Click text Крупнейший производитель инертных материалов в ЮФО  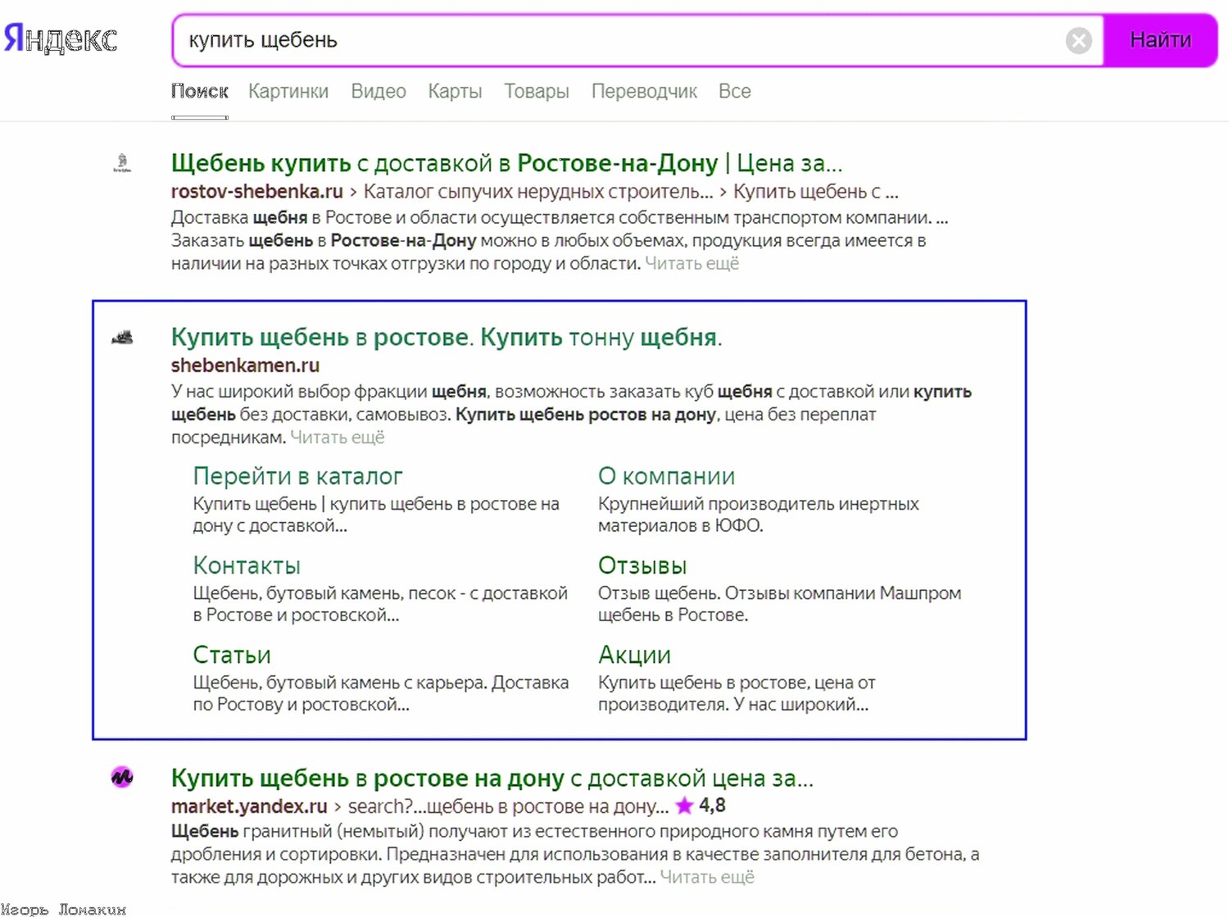click(758, 515)
